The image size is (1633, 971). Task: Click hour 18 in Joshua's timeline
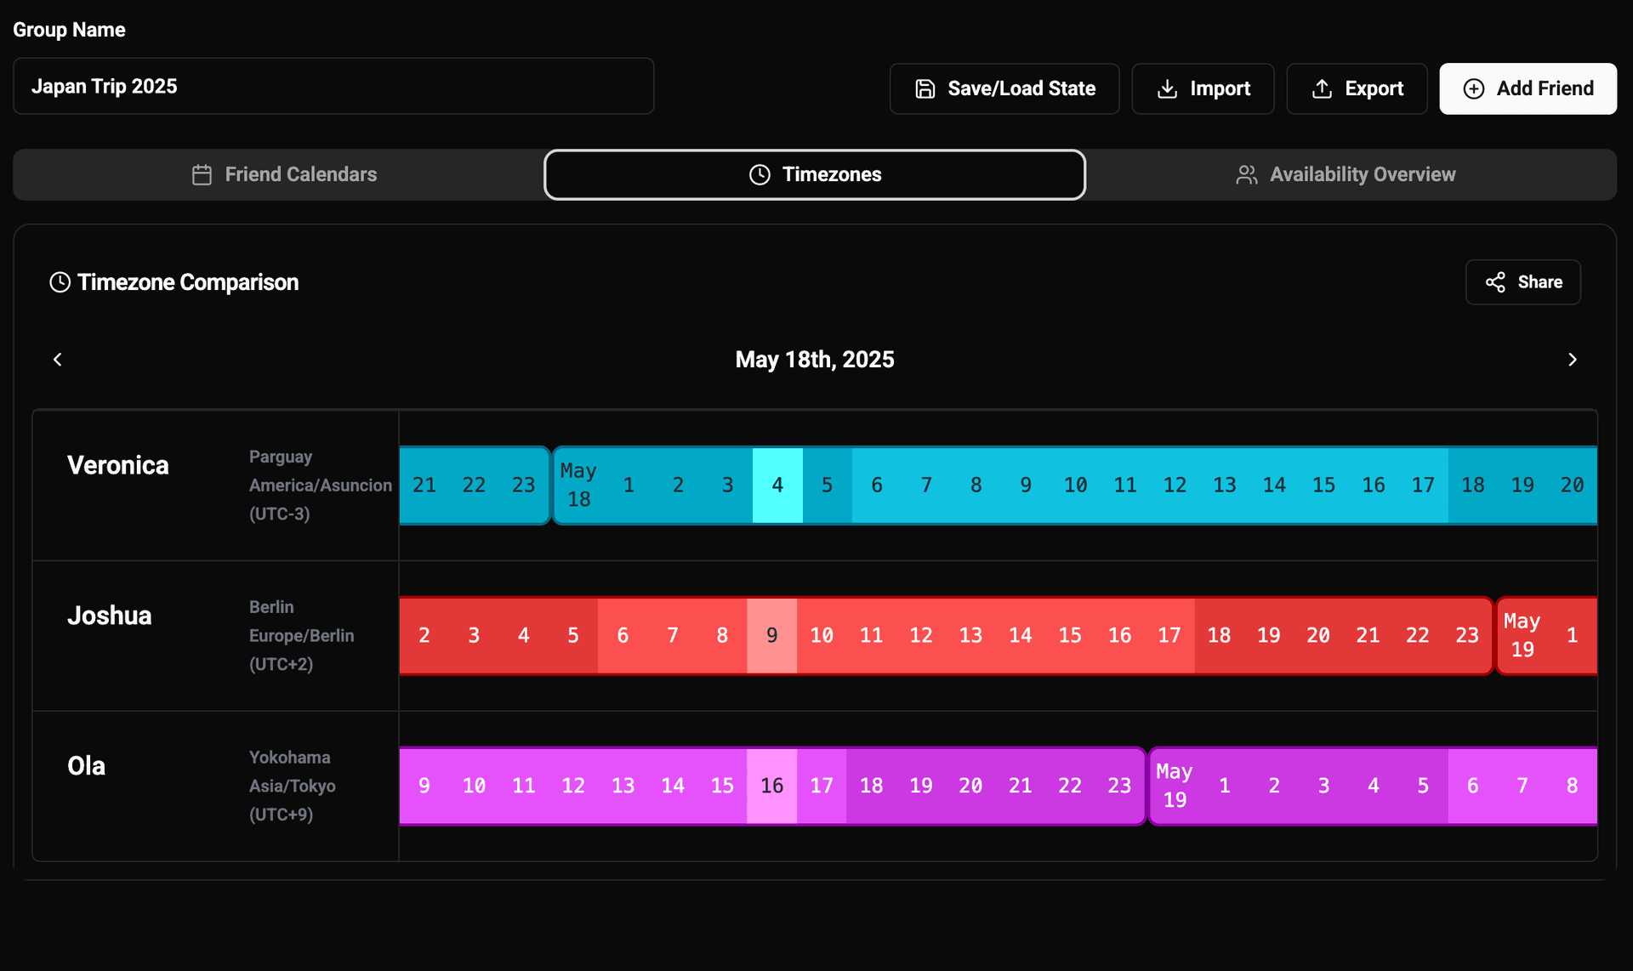[1219, 635]
